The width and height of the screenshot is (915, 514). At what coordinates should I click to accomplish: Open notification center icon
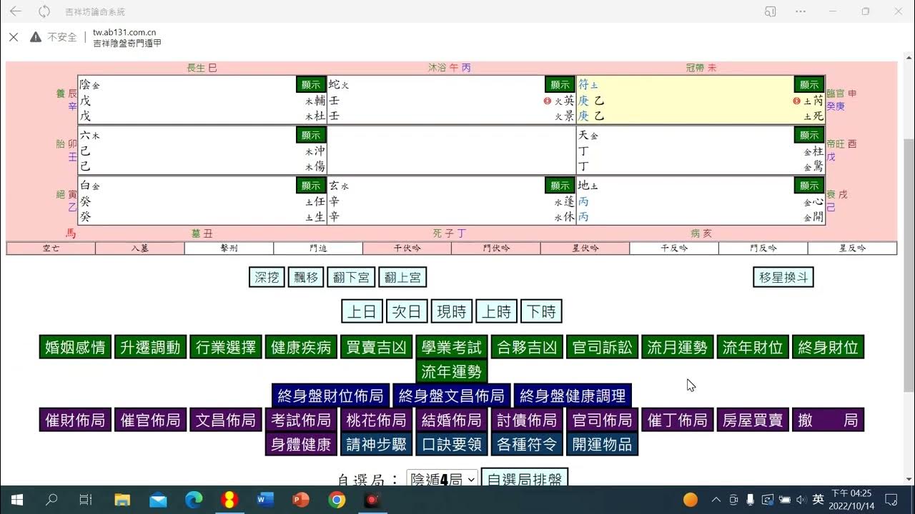(891, 500)
